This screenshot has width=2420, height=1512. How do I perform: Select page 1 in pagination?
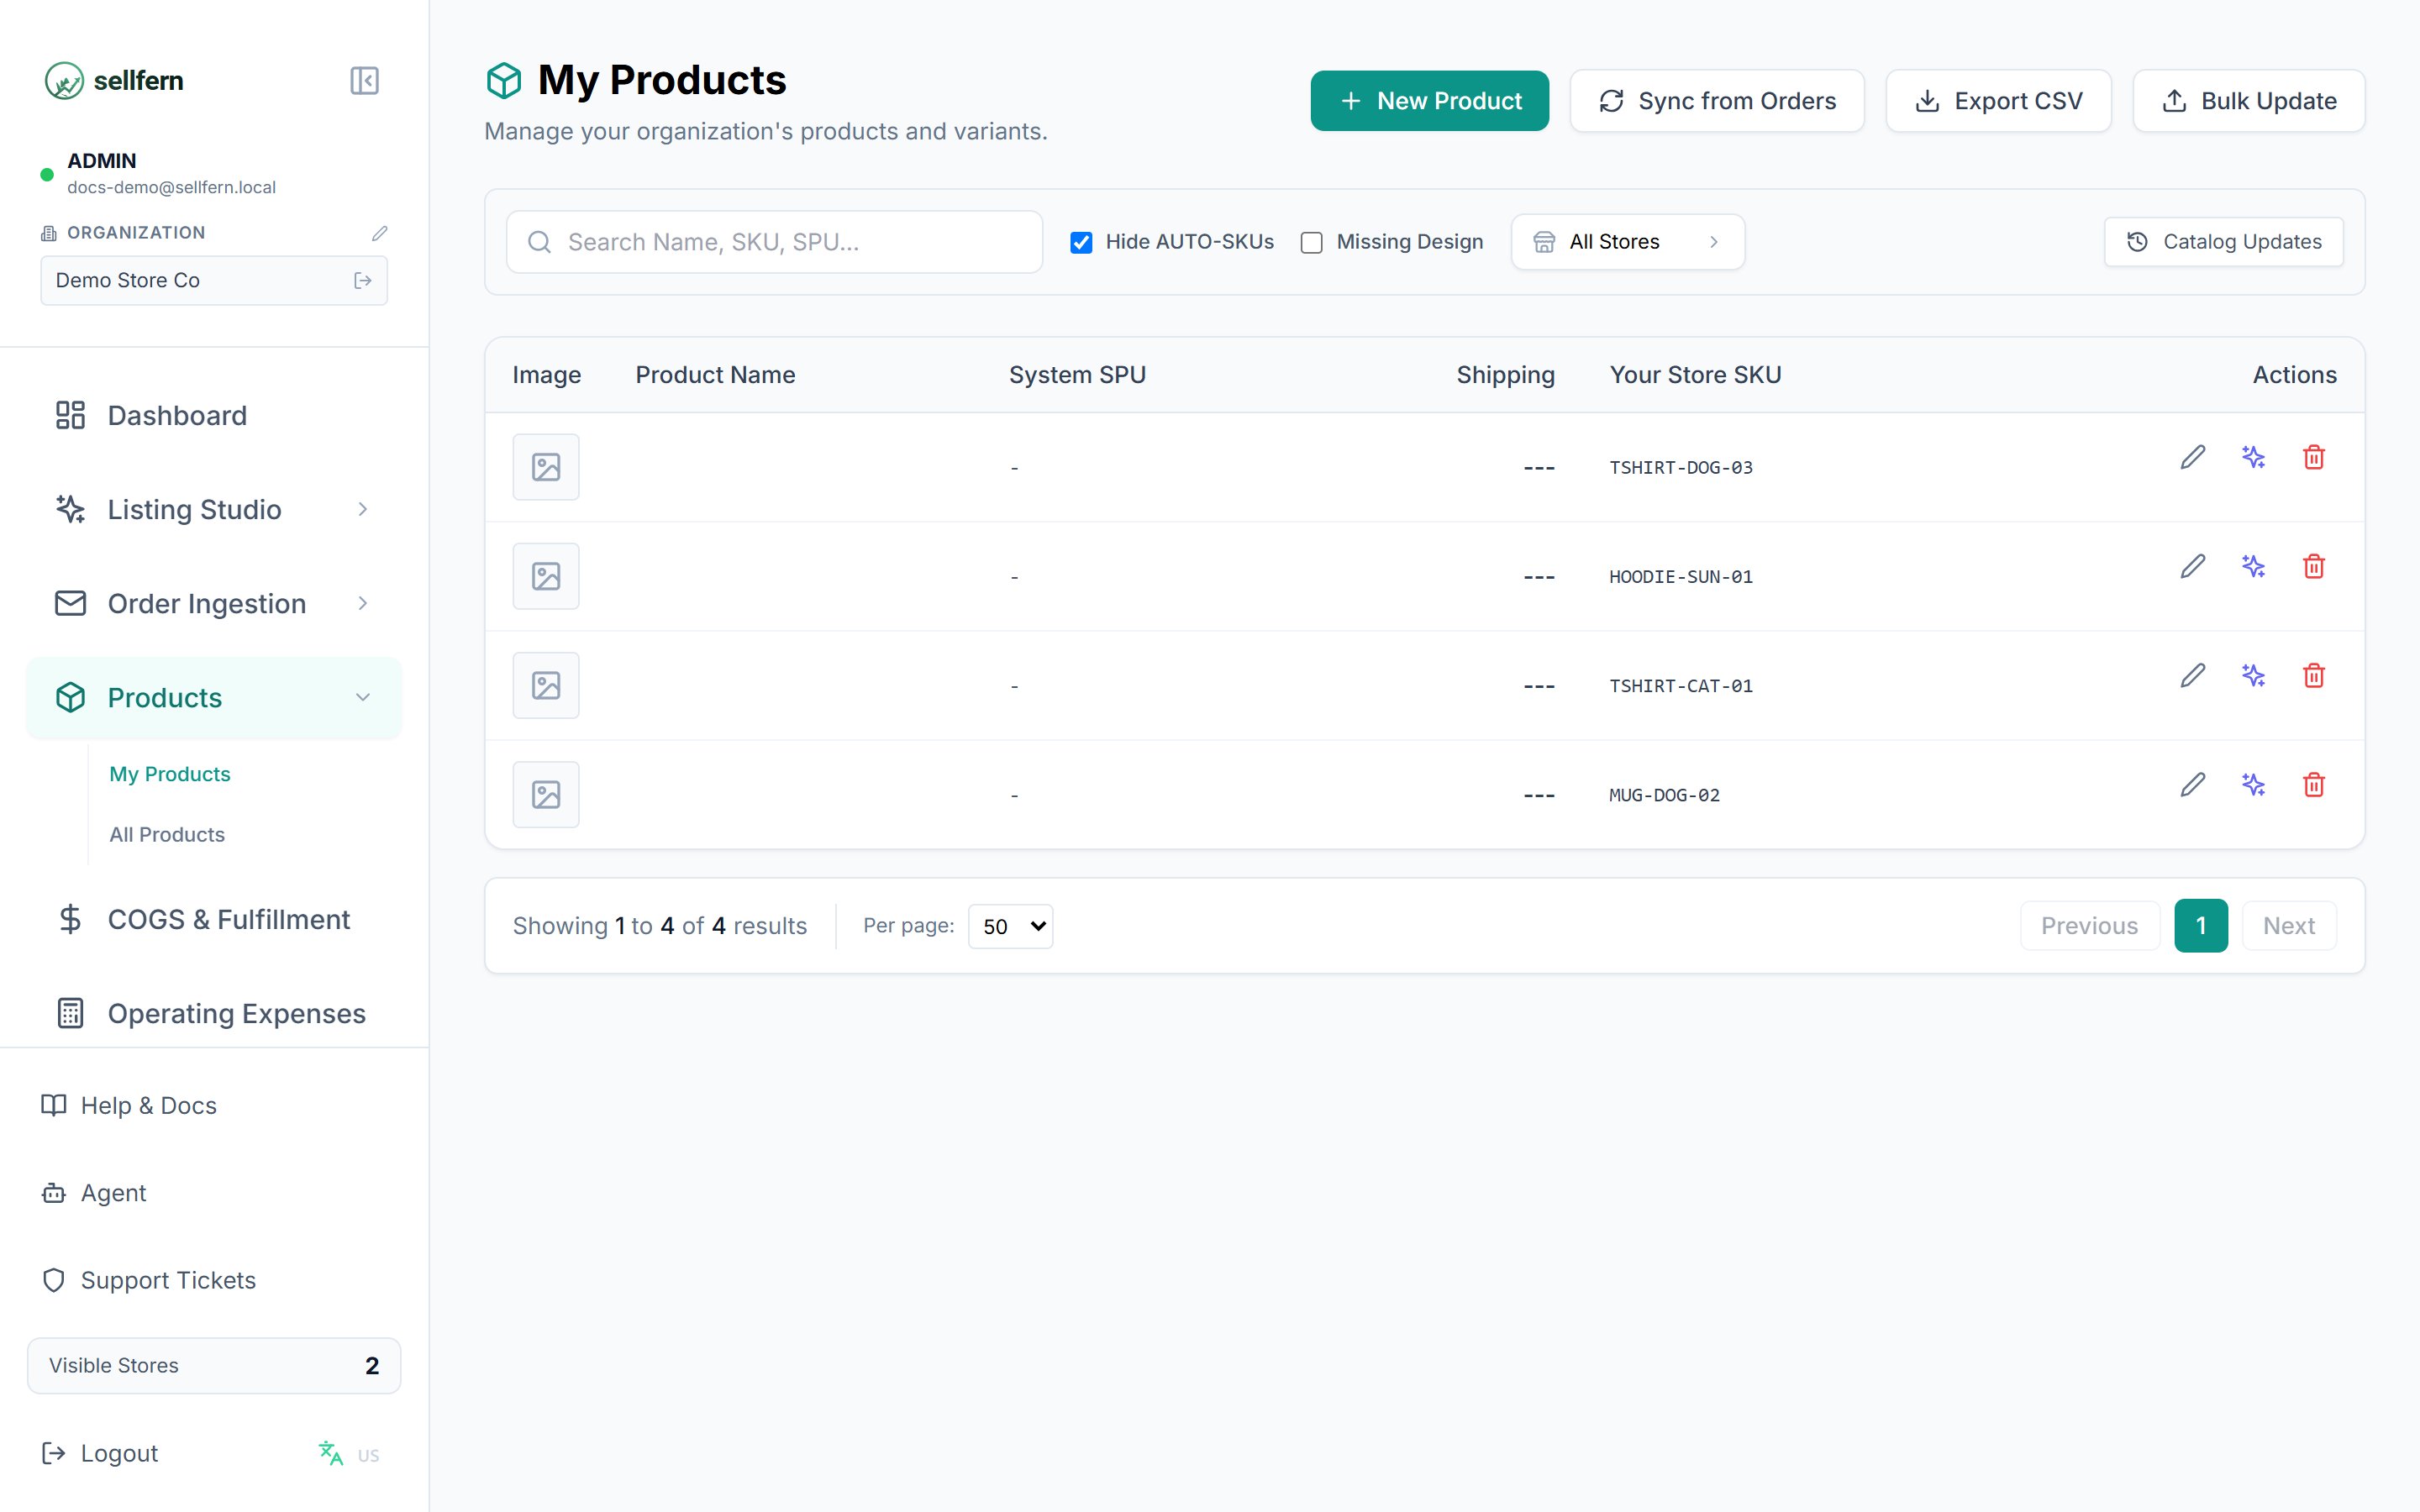[x=2200, y=926]
